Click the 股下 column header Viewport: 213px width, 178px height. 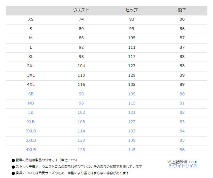tap(182, 10)
